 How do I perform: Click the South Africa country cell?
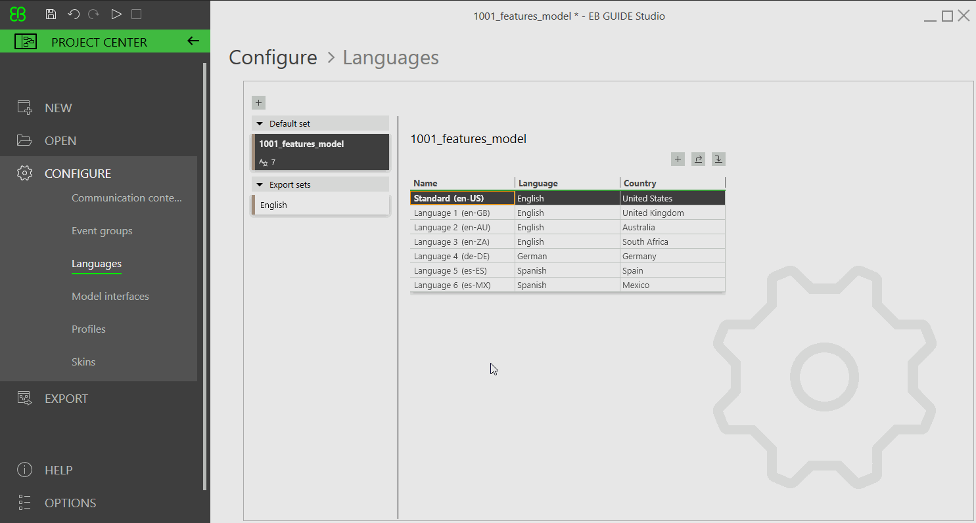[672, 241]
